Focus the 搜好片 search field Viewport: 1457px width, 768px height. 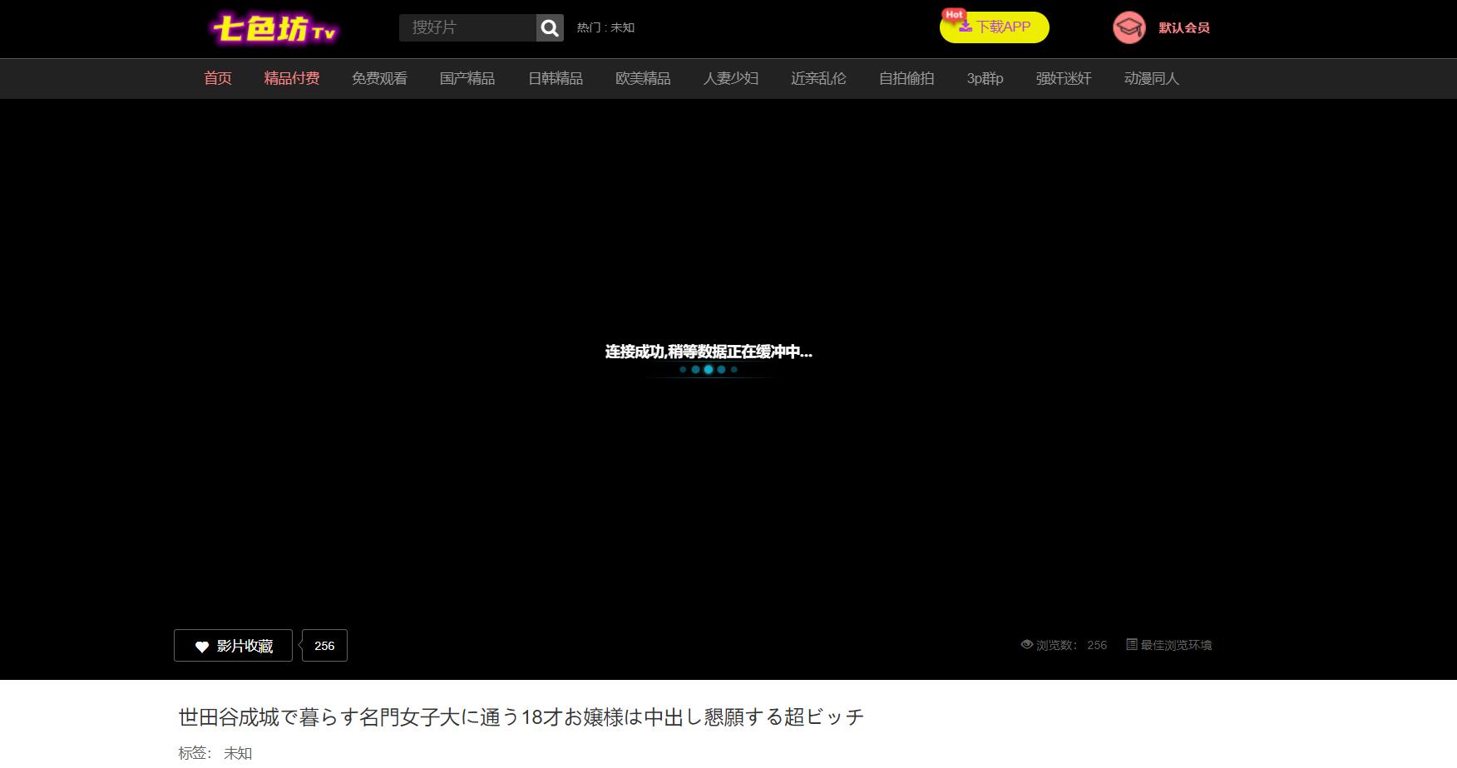point(467,27)
